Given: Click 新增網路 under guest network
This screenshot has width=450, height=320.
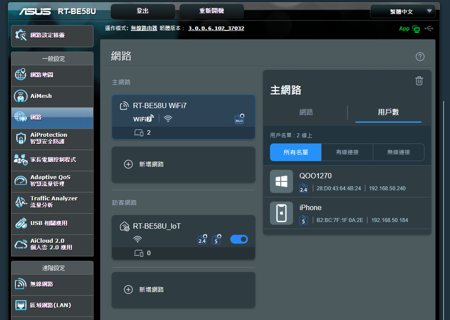Looking at the screenshot, I should [184, 290].
